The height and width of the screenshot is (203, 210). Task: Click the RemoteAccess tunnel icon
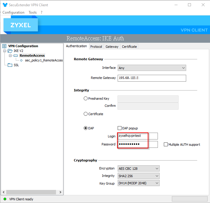coord(16,56)
